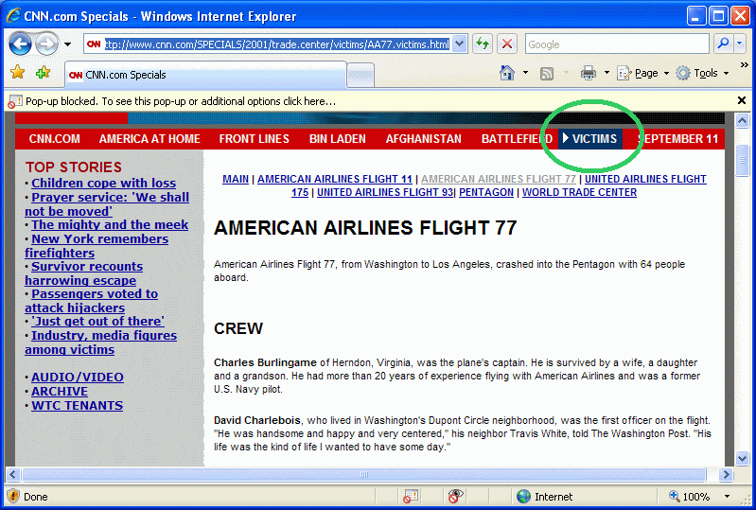Viewport: 756px width, 510px height.
Task: Show more toolbar commands chevron
Action: [744, 65]
